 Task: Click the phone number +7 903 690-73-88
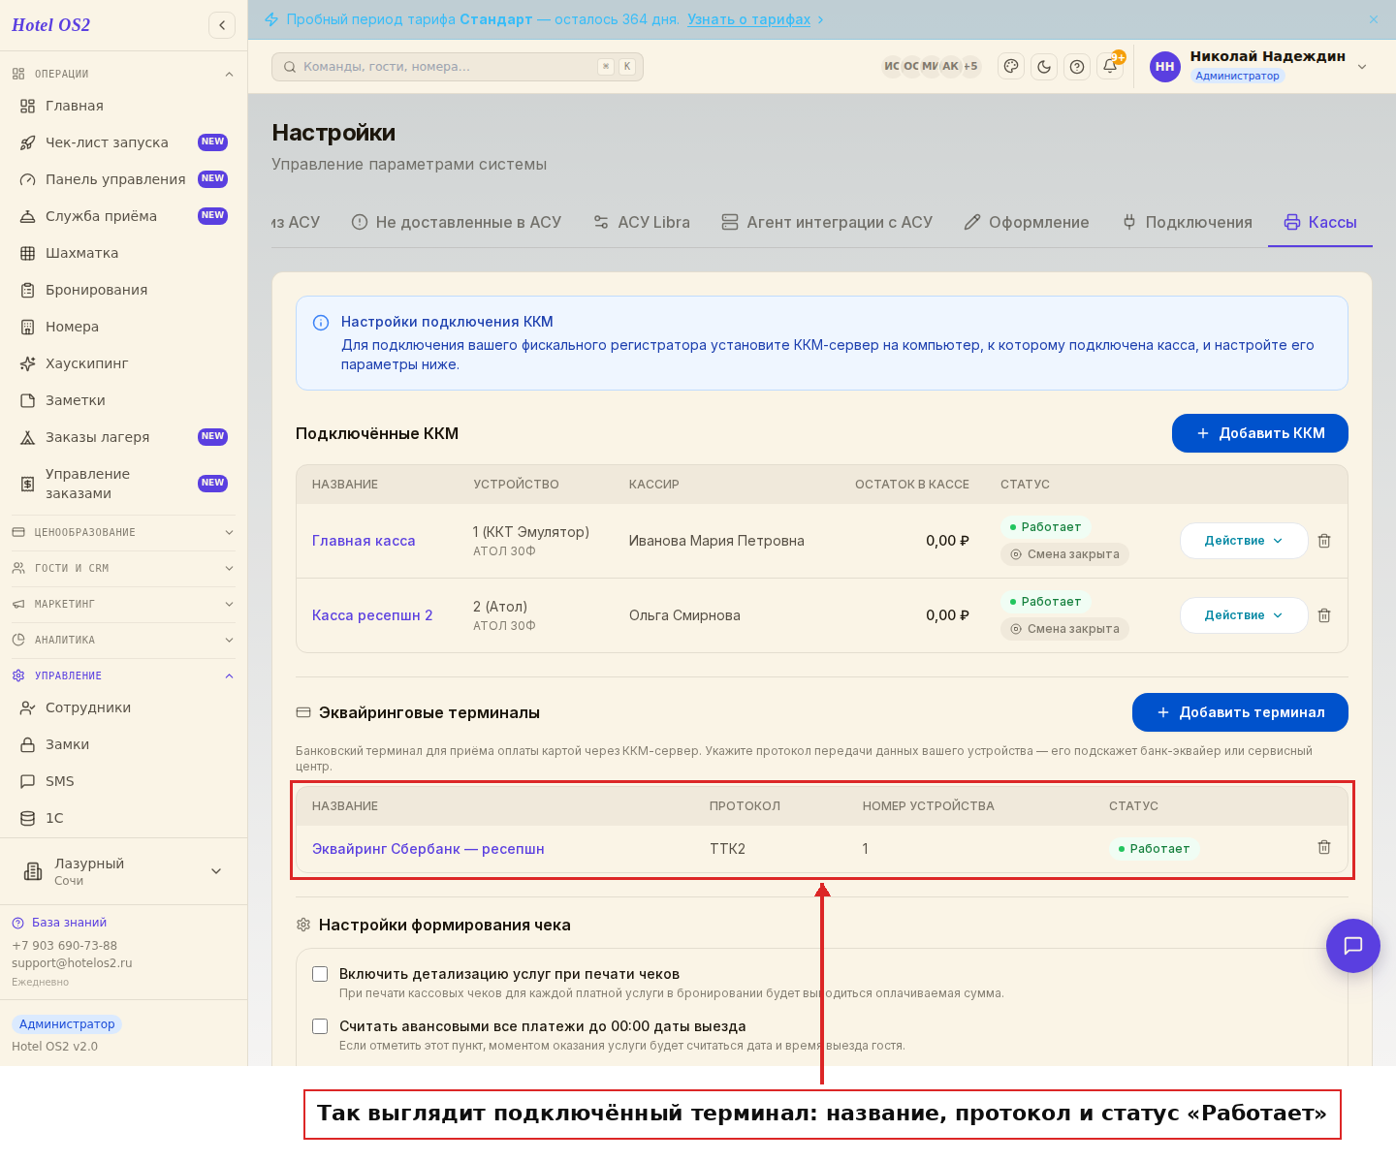pos(64,946)
